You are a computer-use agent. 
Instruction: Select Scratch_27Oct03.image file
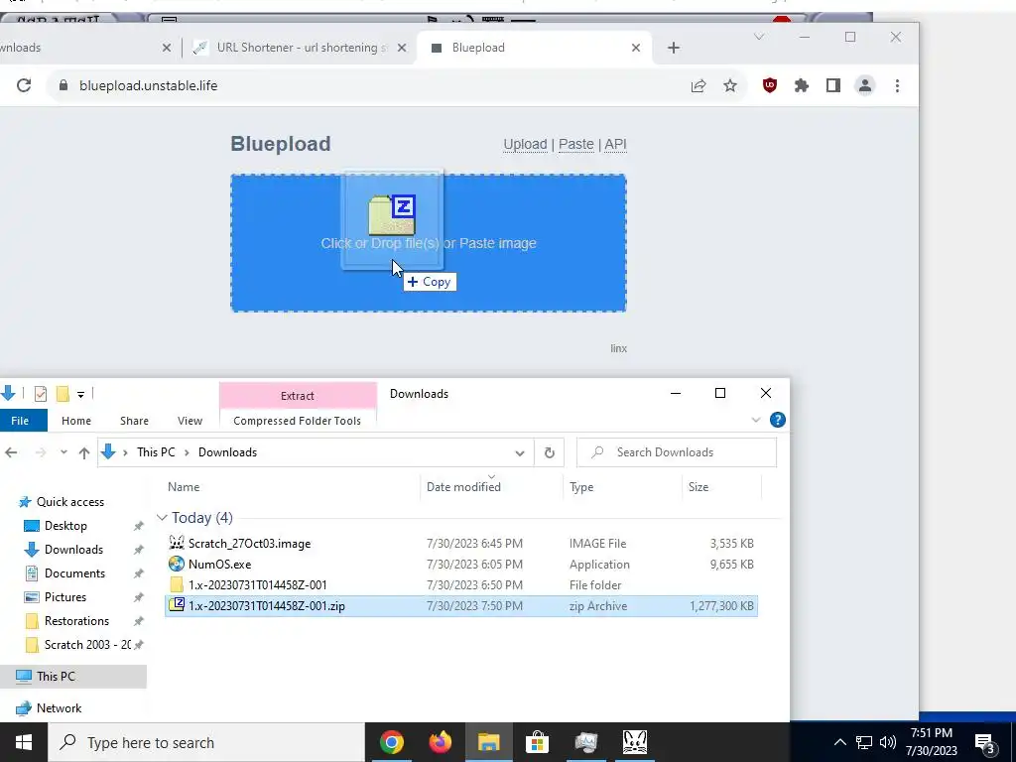pos(460,544)
